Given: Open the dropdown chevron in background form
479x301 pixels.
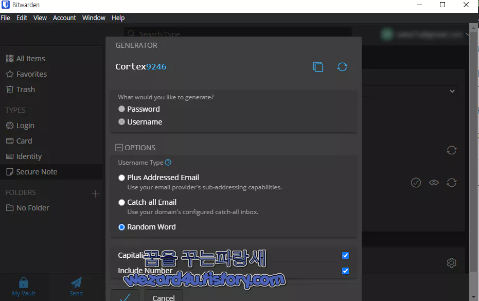Looking at the screenshot, I should [x=452, y=91].
